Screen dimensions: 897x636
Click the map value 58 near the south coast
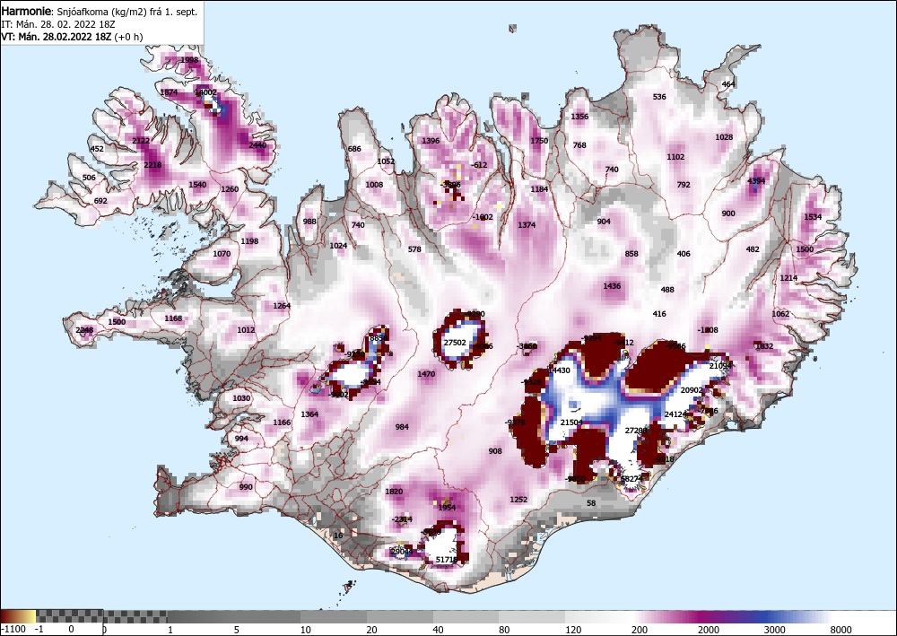tap(591, 503)
